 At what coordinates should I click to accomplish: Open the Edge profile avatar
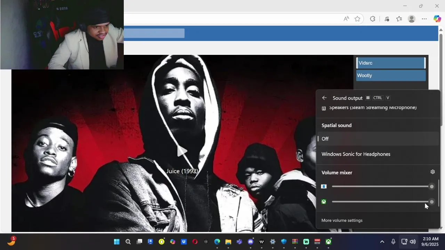[412, 19]
